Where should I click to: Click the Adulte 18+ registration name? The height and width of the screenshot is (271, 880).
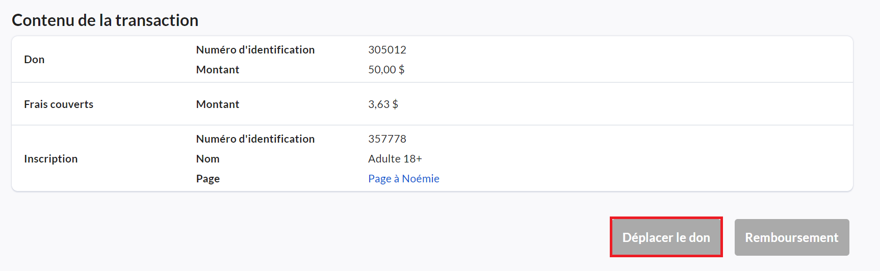coord(395,159)
